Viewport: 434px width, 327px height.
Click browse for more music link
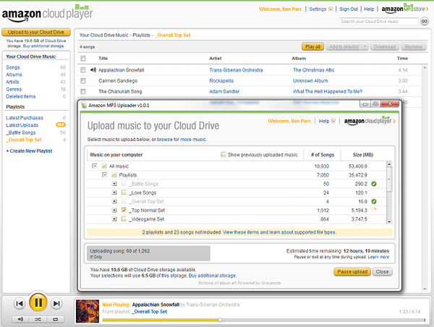point(182,140)
